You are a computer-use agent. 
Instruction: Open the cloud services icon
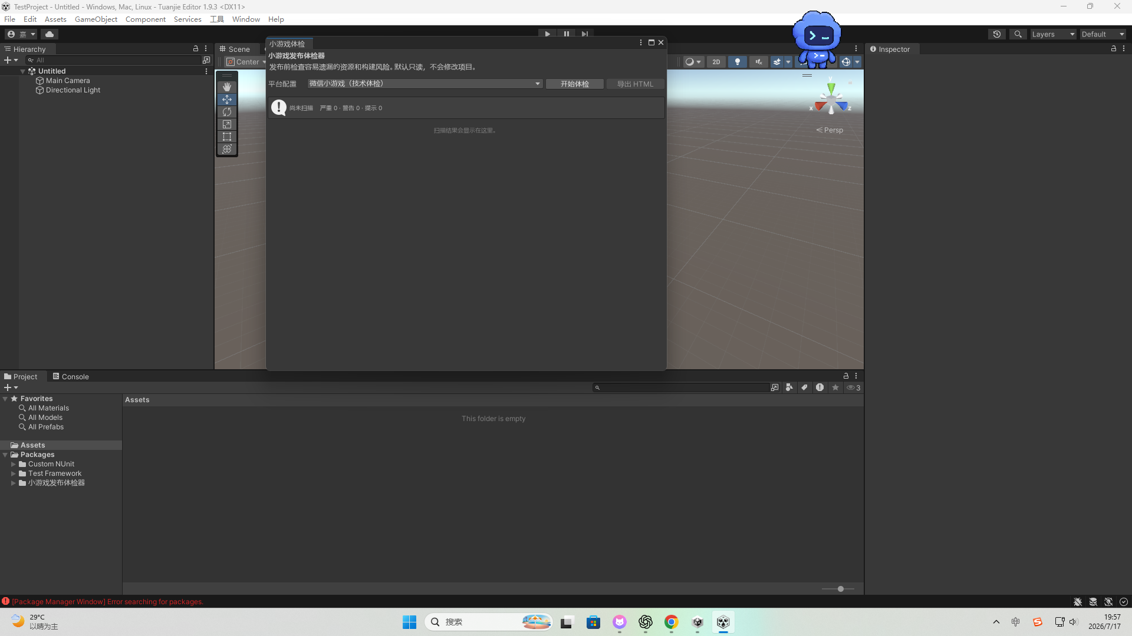(50, 34)
